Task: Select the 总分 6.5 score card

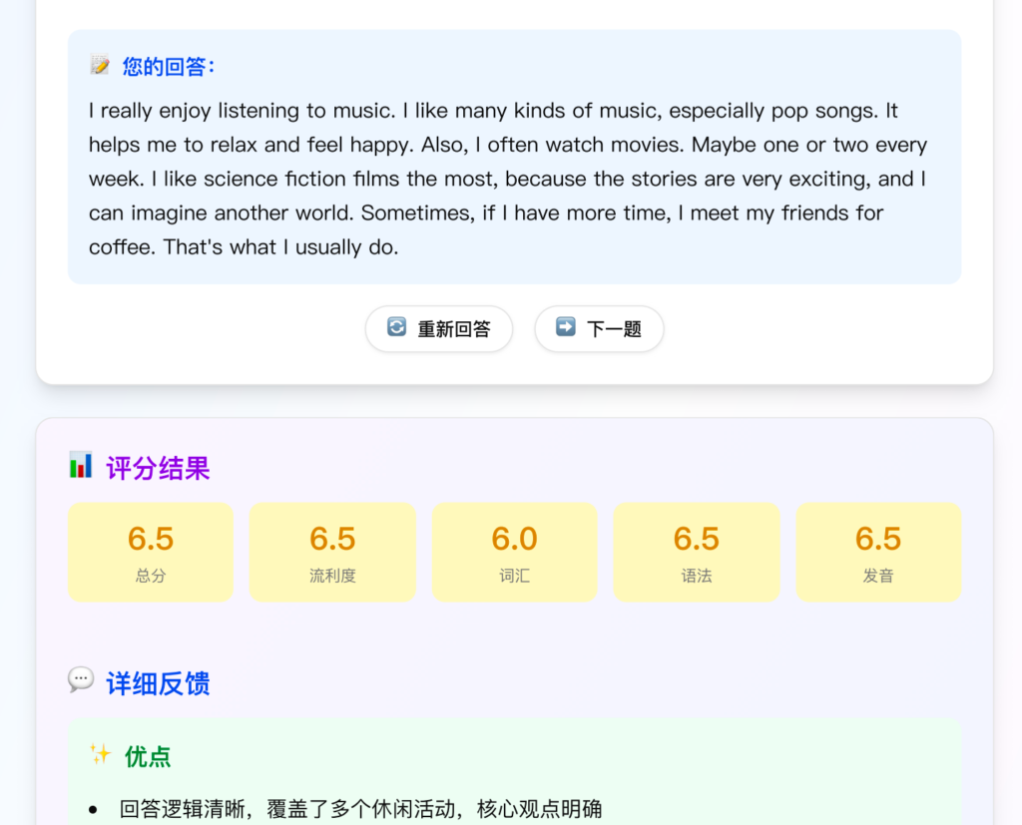Action: 151,552
